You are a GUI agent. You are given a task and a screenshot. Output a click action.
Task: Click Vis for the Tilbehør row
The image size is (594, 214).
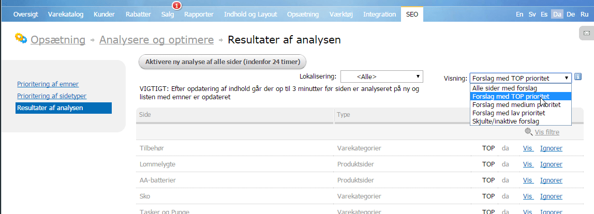tap(528, 148)
